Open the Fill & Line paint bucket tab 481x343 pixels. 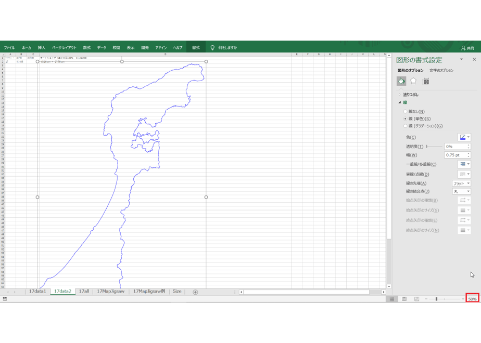[x=401, y=81]
